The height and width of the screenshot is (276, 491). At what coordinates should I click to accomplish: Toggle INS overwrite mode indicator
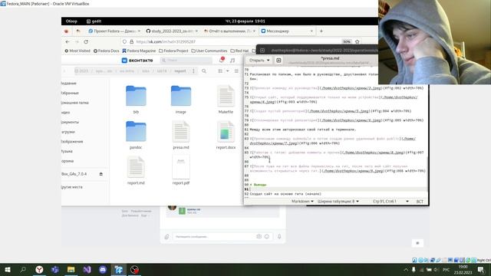[420, 201]
